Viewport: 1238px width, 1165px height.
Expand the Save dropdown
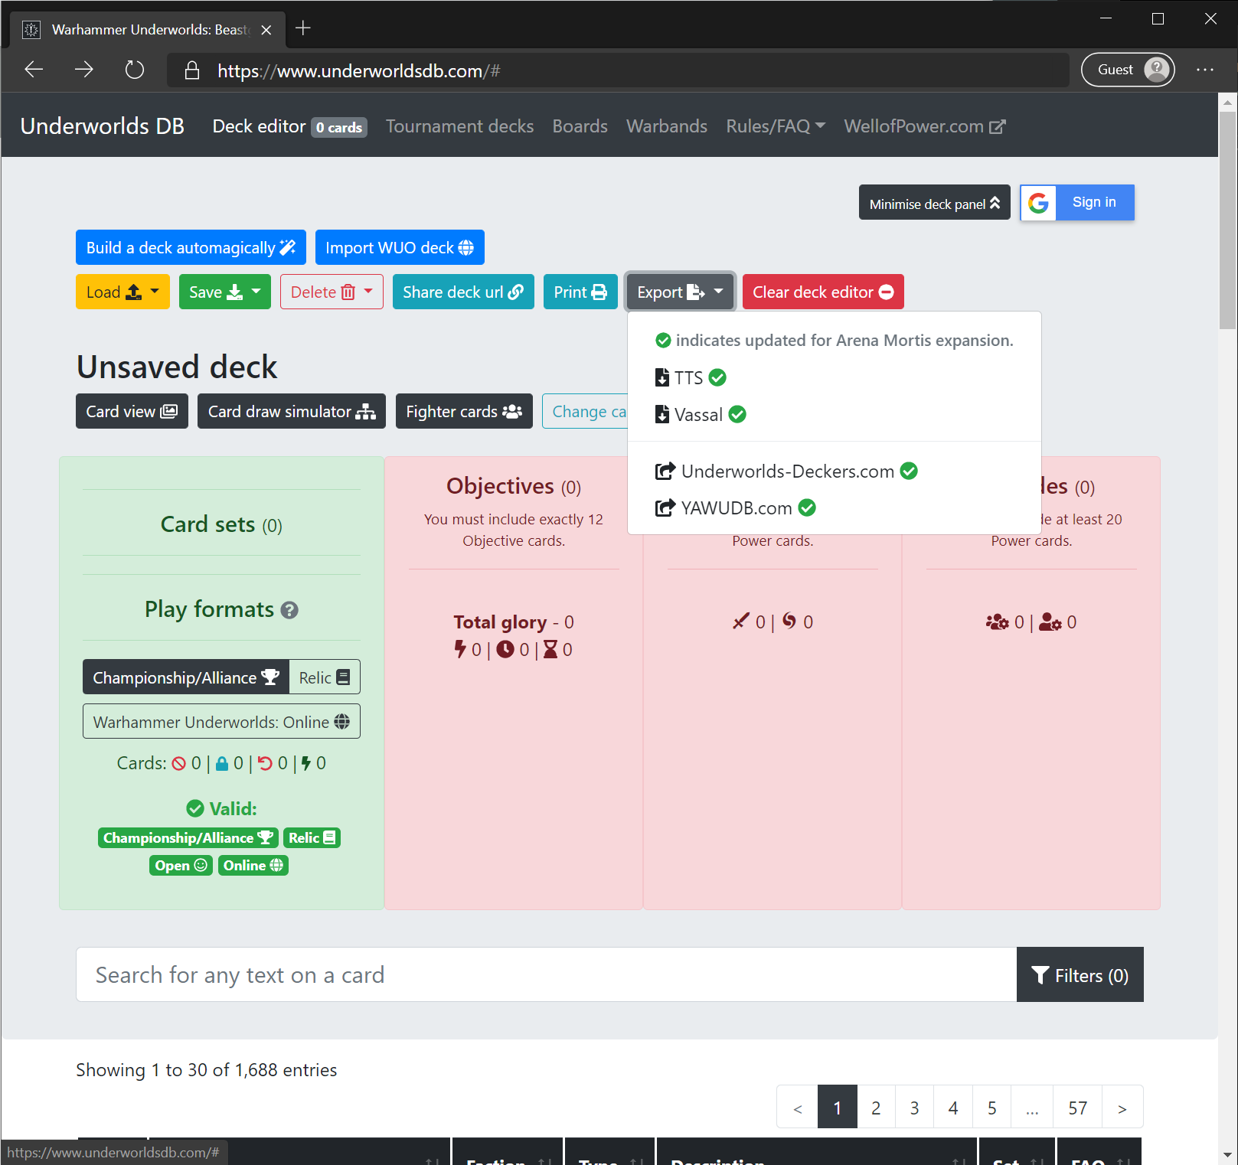pyautogui.click(x=225, y=292)
